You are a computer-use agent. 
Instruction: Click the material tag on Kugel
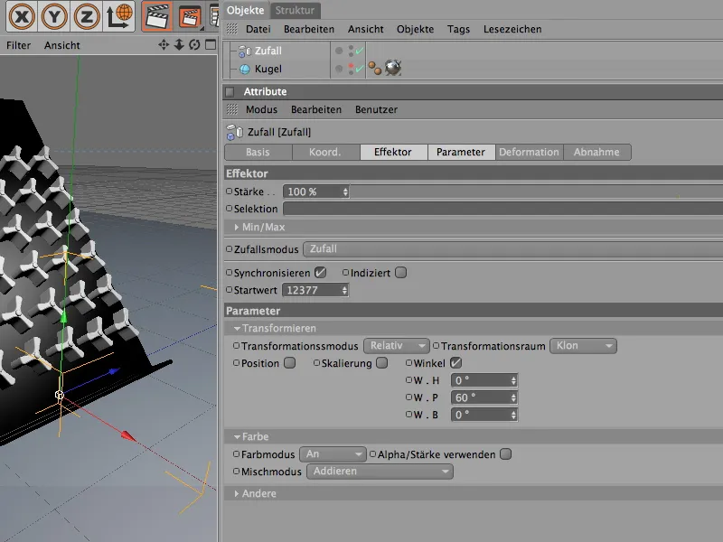[392, 69]
